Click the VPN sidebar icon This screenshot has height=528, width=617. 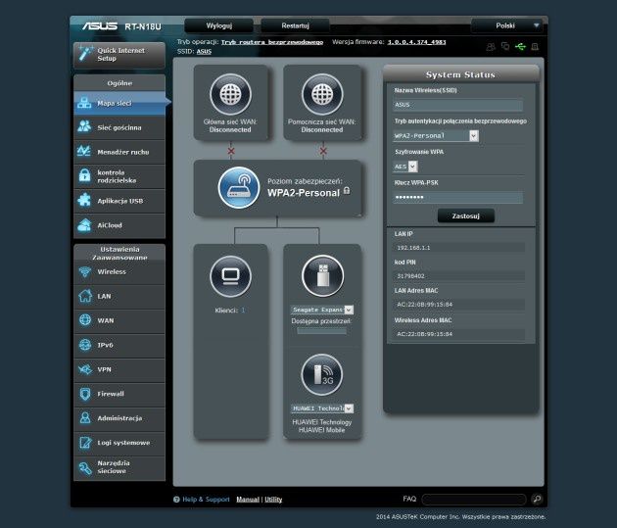[x=85, y=369]
